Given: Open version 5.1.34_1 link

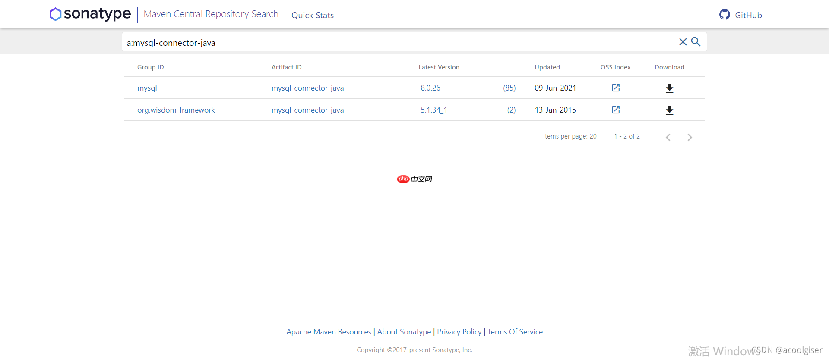Looking at the screenshot, I should (x=434, y=110).
